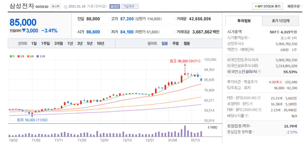Image resolution: width=308 pixels, height=144 pixels.
Task: Expand the 빠른주문 dropdown
Action: (295, 6)
